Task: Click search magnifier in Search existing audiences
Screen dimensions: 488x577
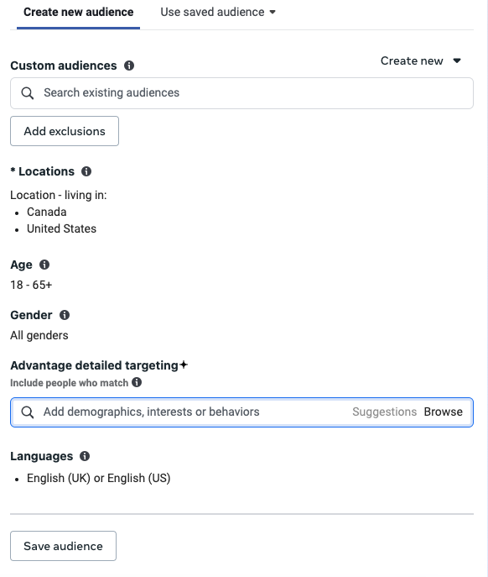Action: [x=28, y=93]
